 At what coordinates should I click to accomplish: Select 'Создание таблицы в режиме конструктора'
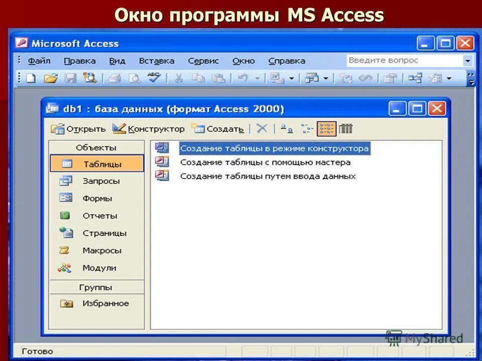pos(275,148)
